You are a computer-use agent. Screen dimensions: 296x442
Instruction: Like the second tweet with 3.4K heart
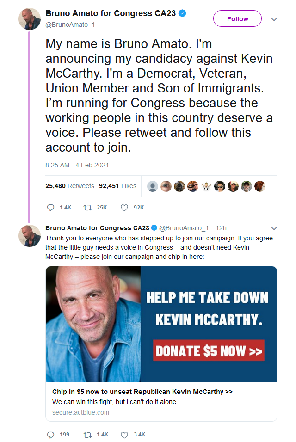[124, 435]
